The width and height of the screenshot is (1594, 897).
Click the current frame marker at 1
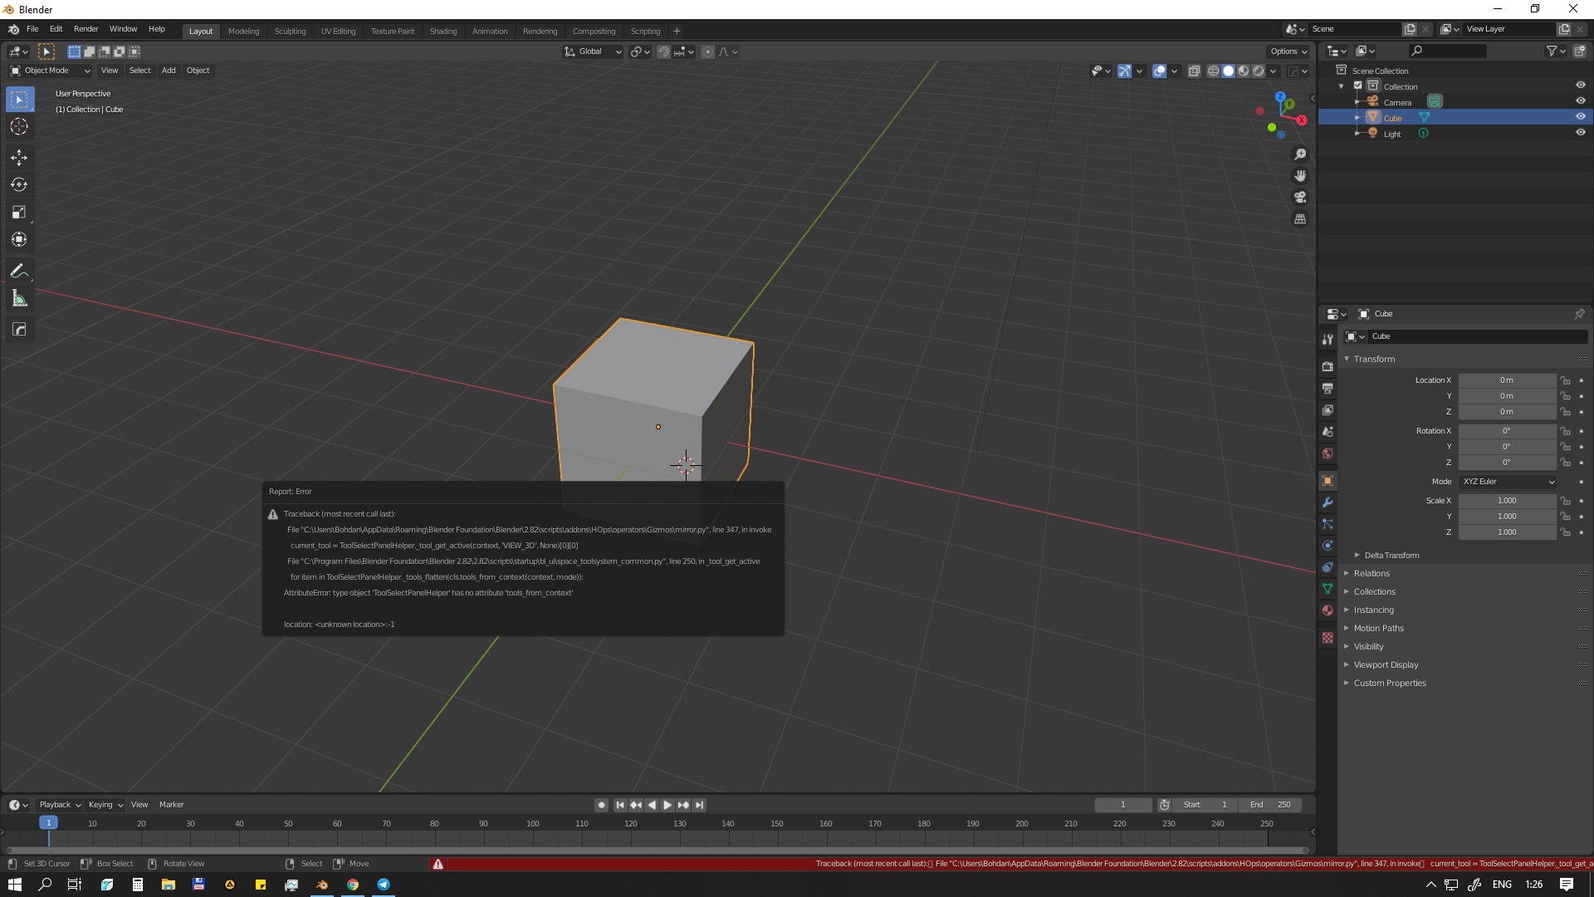coord(48,823)
